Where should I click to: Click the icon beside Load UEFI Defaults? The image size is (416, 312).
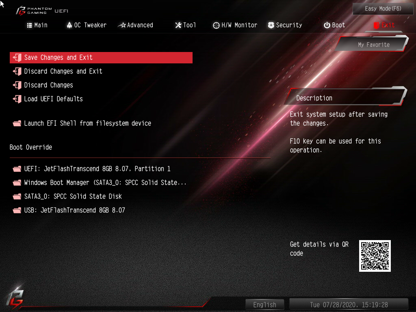click(17, 99)
